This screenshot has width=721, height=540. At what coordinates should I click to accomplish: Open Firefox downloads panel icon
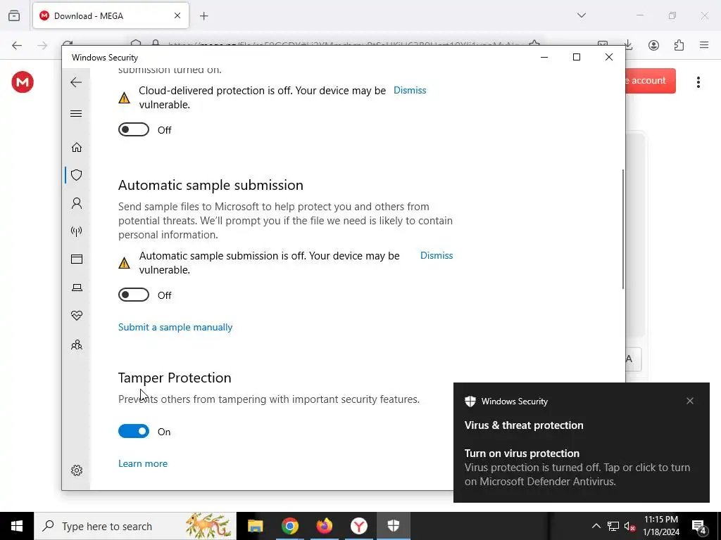(628, 45)
